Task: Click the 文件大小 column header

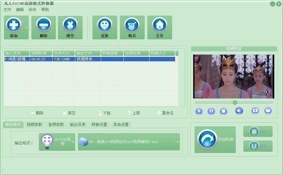Action: 64,53
